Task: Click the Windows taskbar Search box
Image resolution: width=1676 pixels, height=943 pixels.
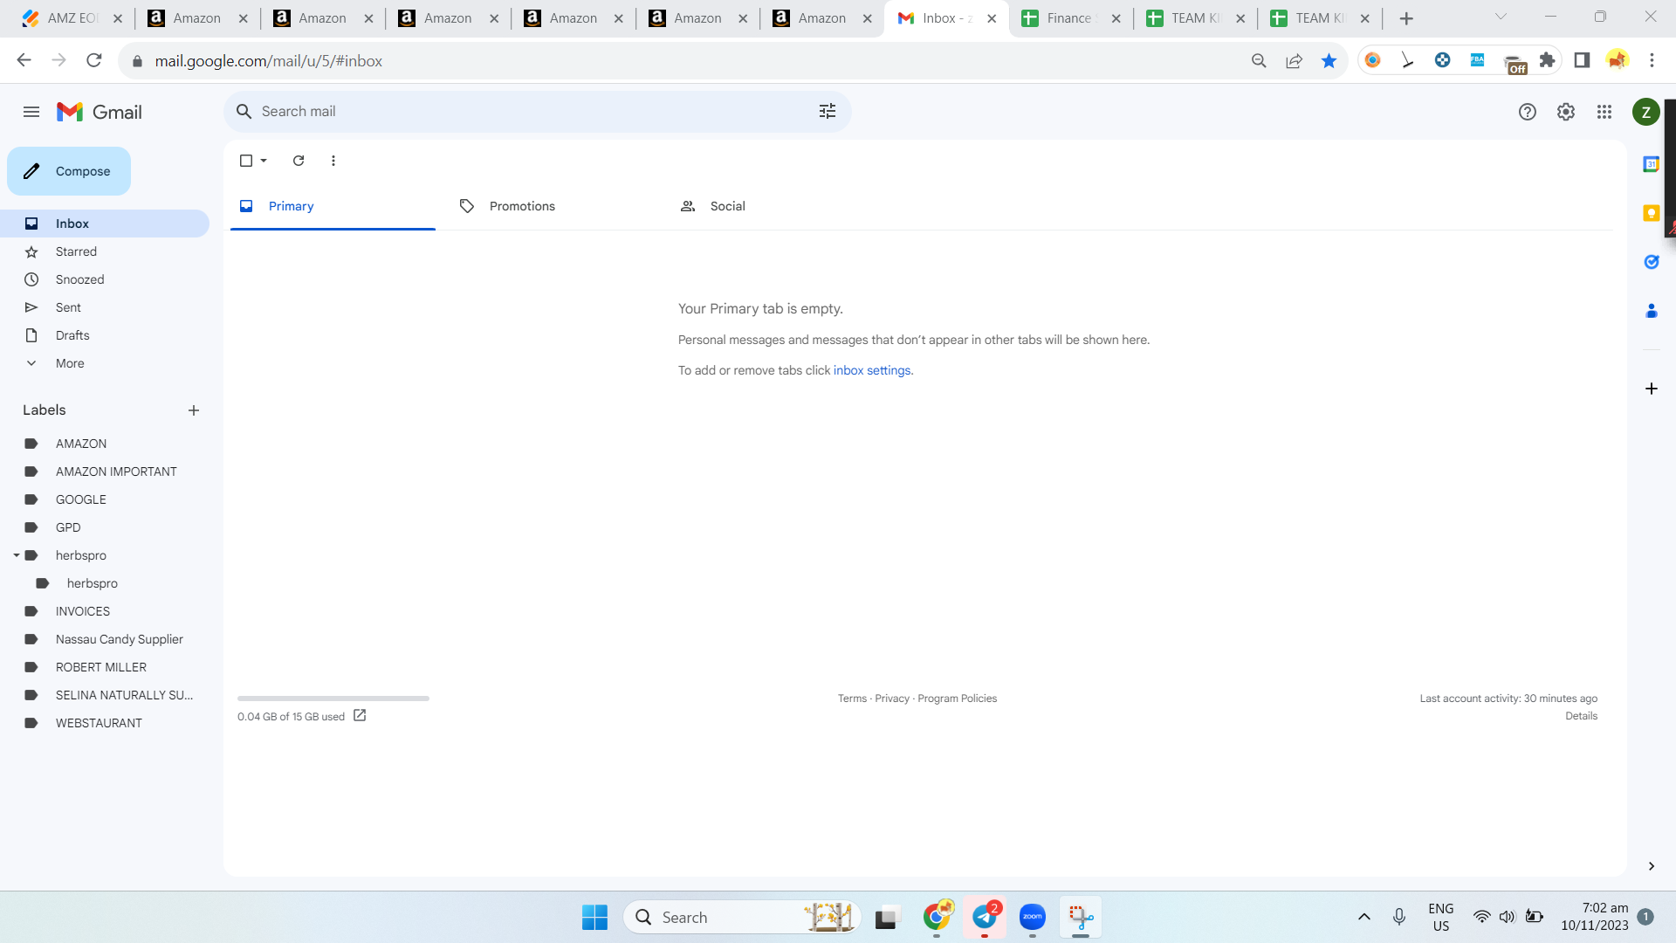Action: pyautogui.click(x=742, y=917)
